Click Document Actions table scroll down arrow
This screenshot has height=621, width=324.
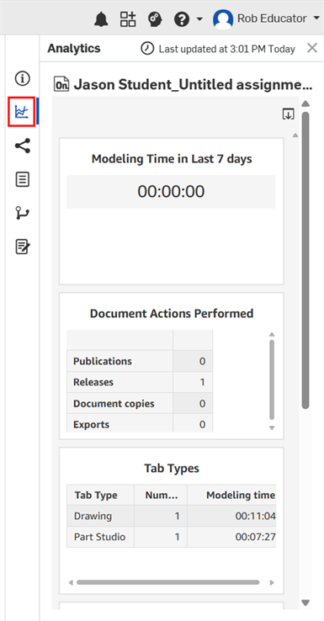272,427
